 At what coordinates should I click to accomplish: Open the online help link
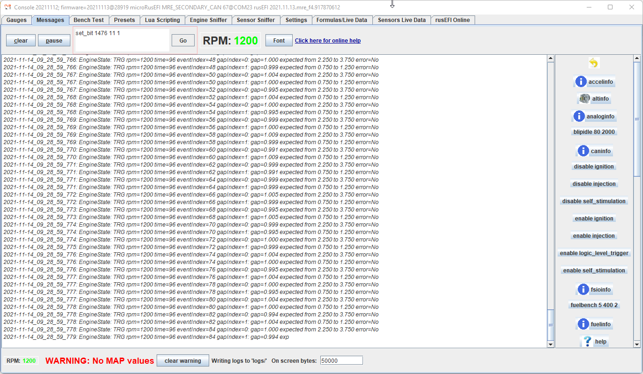[327, 41]
